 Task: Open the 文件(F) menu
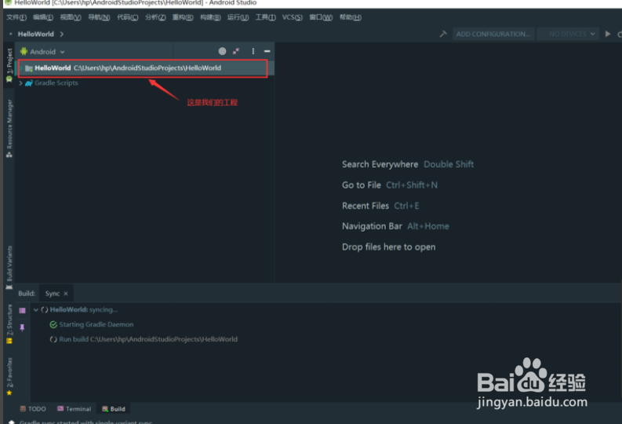[x=16, y=17]
